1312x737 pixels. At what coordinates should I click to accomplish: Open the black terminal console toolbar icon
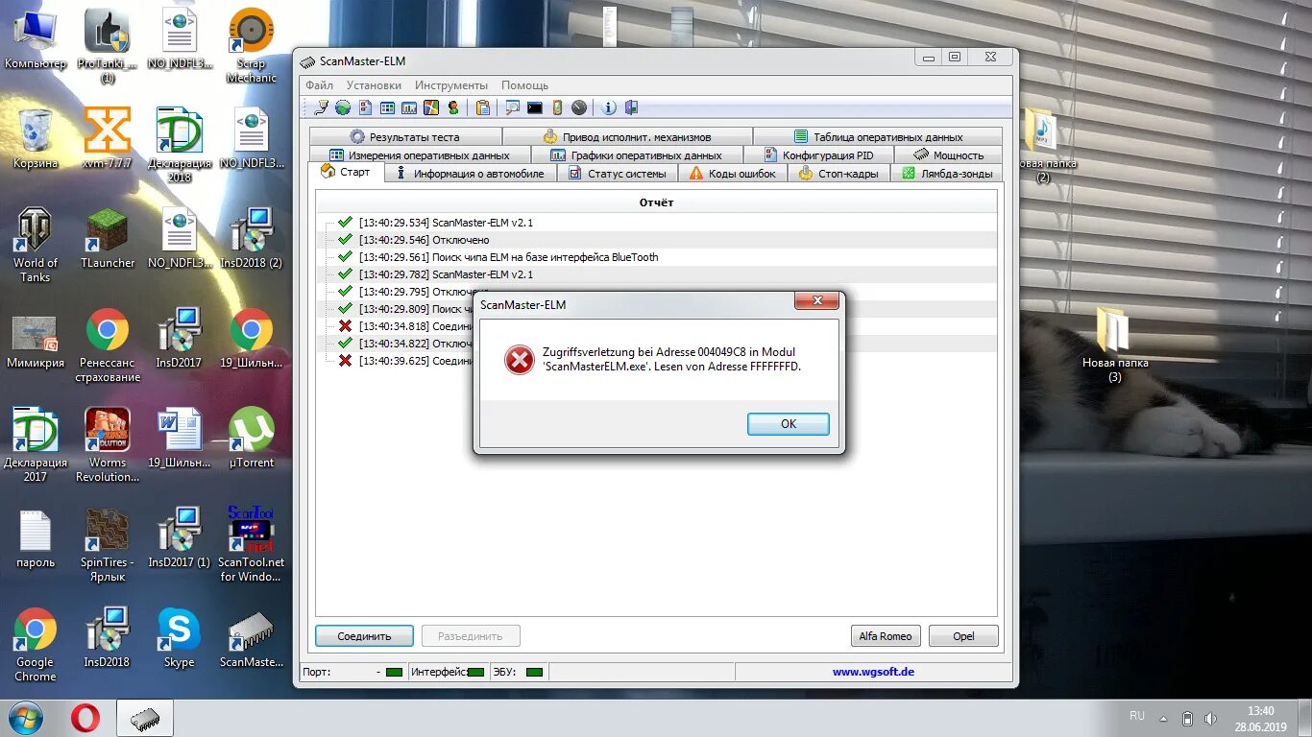535,108
